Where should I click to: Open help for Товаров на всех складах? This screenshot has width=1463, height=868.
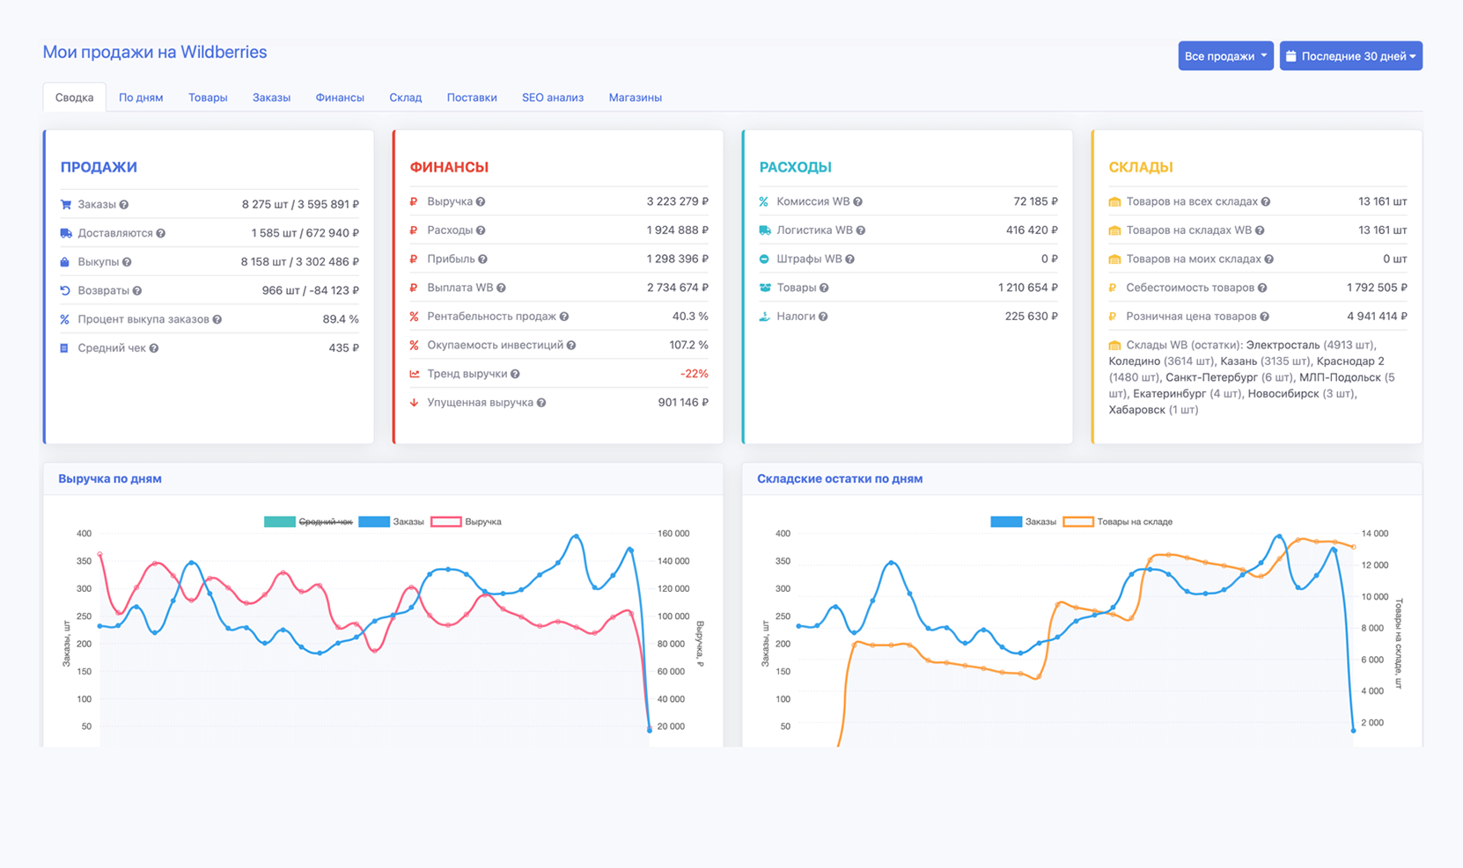(1266, 202)
